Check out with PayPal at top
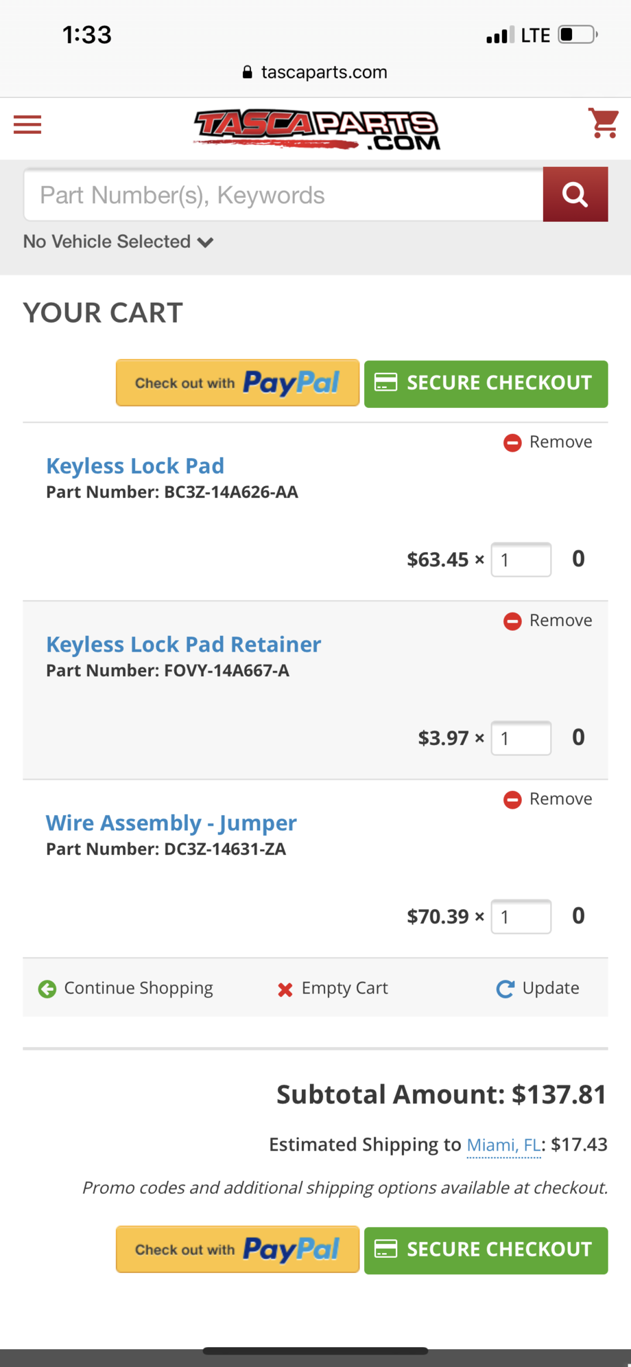The height and width of the screenshot is (1367, 631). pos(237,382)
